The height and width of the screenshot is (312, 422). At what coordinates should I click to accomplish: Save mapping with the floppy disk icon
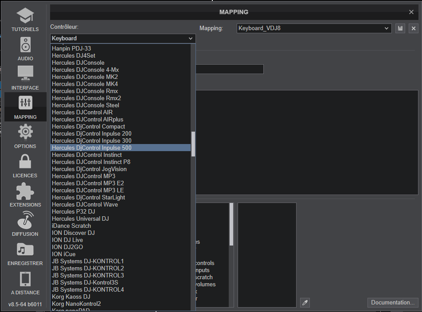tap(400, 28)
